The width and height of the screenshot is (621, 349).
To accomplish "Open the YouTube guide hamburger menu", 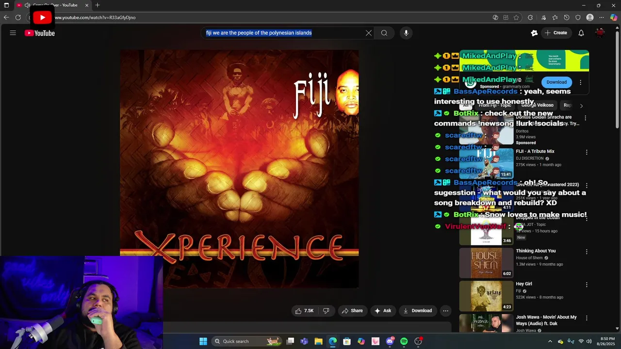I will pyautogui.click(x=13, y=33).
